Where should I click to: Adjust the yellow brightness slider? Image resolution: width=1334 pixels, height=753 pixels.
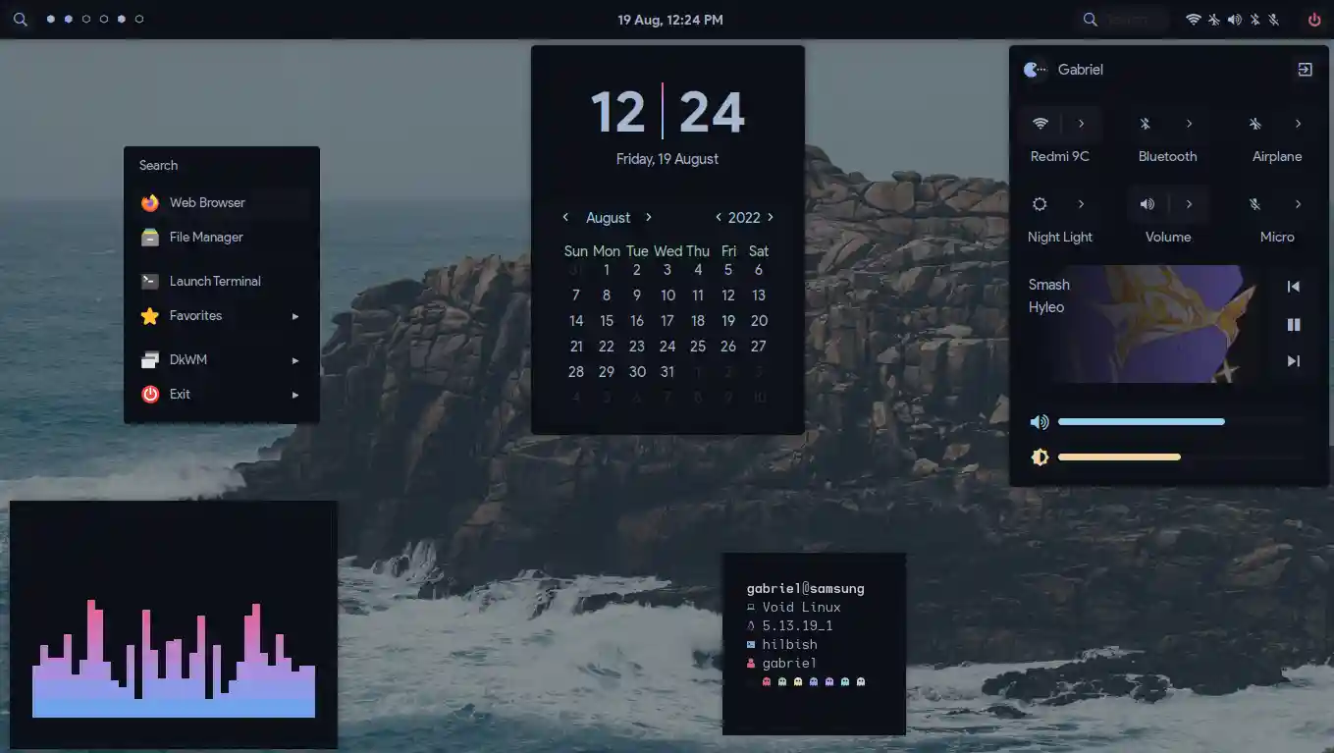click(1181, 457)
